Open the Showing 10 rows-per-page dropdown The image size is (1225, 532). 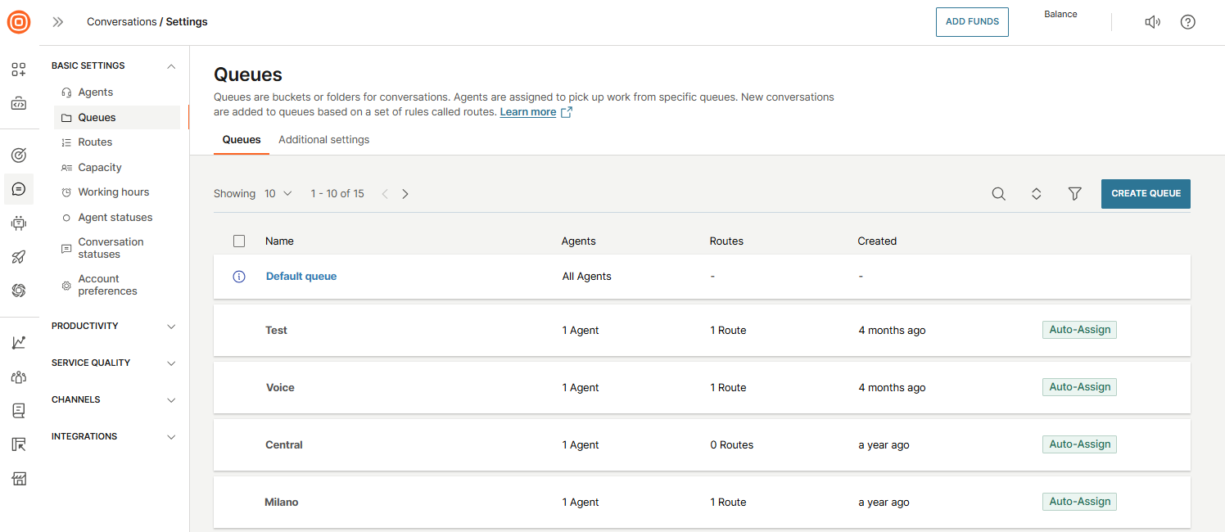278,194
